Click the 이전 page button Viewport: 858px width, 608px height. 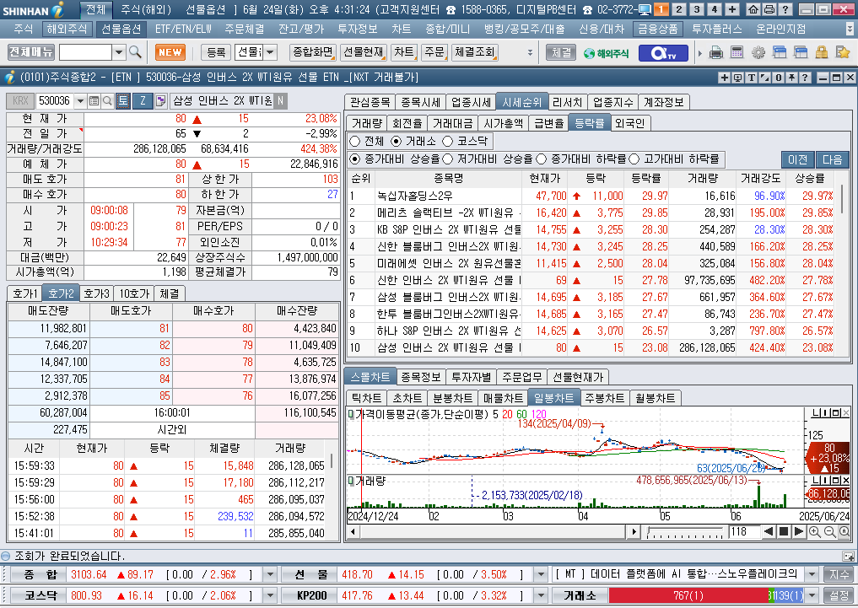(798, 159)
